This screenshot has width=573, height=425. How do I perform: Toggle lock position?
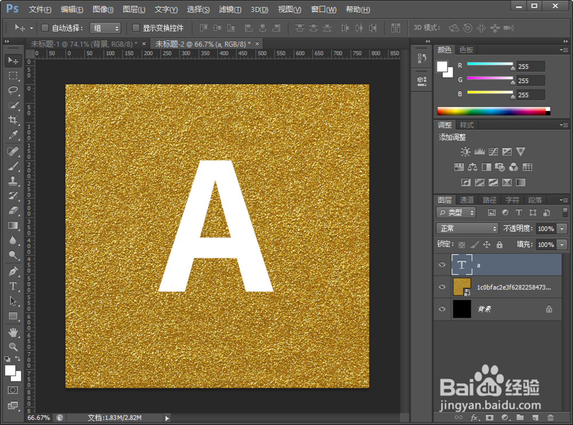[x=486, y=245]
